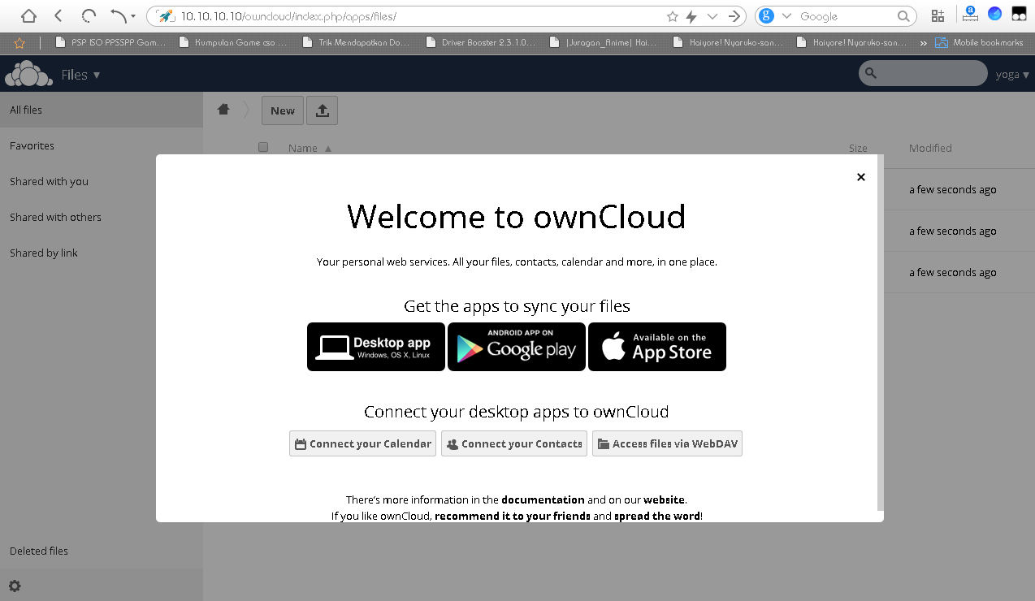Click the browser reload icon
The height and width of the screenshot is (601, 1035).
click(89, 15)
